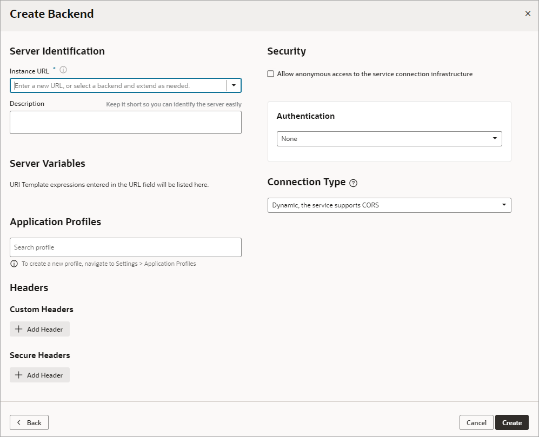Click the Create button
The image size is (539, 437).
(x=511, y=422)
